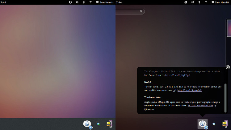This screenshot has height=130, width=231.
Task: Open the yellow device icon in left tray
Action: coord(109,124)
